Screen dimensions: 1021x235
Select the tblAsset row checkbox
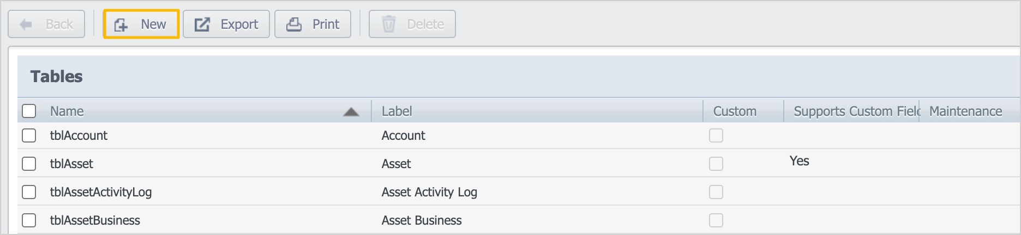coord(29,164)
